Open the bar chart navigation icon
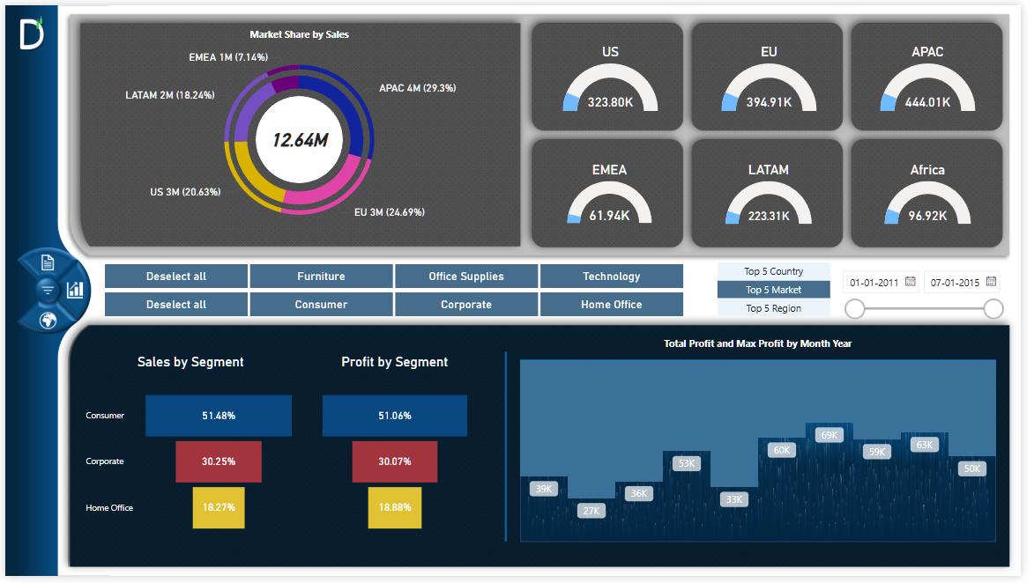 pyautogui.click(x=76, y=289)
